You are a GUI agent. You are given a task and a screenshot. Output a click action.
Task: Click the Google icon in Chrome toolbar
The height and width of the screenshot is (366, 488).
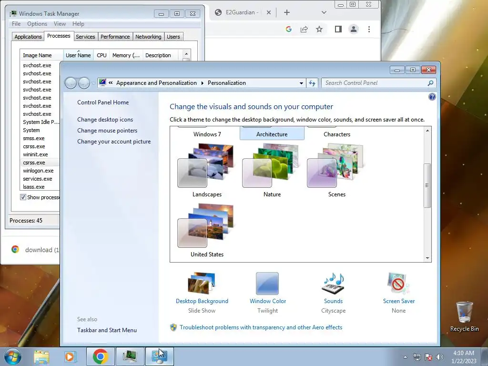click(x=288, y=29)
